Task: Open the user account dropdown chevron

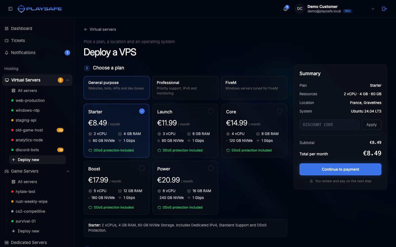Action: point(373,9)
